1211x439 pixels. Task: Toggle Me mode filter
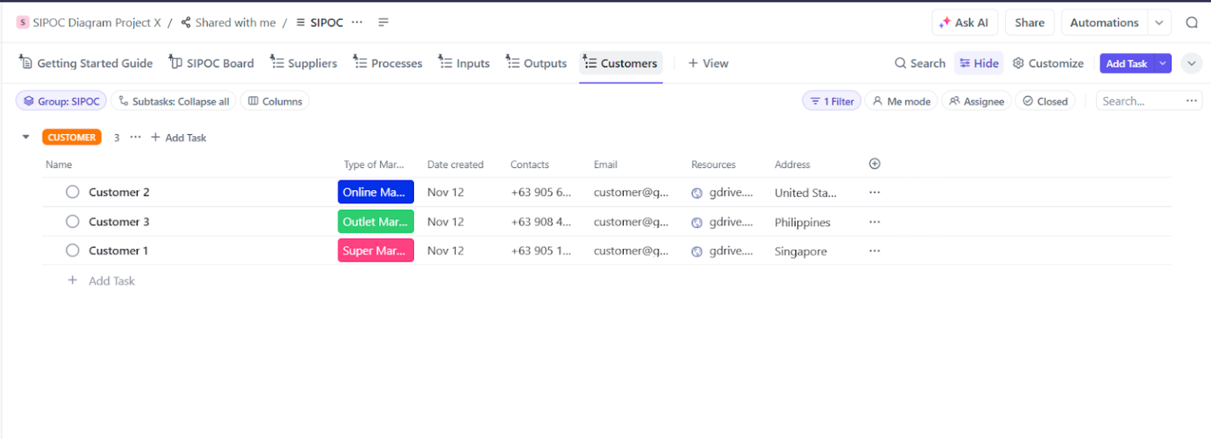click(x=901, y=101)
